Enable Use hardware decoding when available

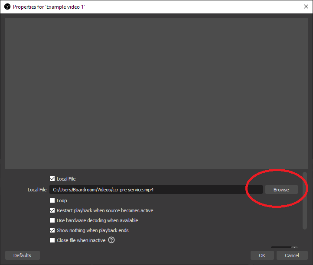coord(52,220)
